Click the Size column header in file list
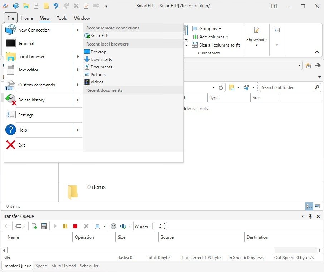 (265, 97)
